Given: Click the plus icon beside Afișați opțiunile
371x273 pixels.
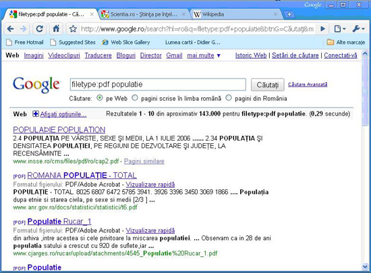Looking at the screenshot, I should click(36, 114).
